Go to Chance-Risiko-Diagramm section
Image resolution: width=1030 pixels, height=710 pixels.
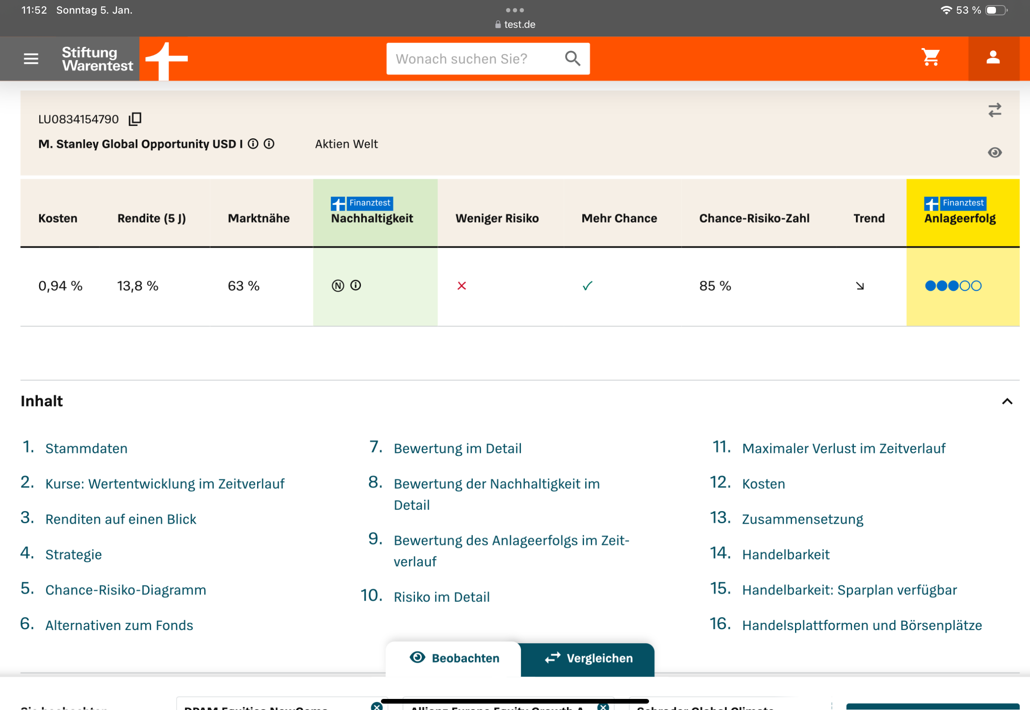point(126,590)
